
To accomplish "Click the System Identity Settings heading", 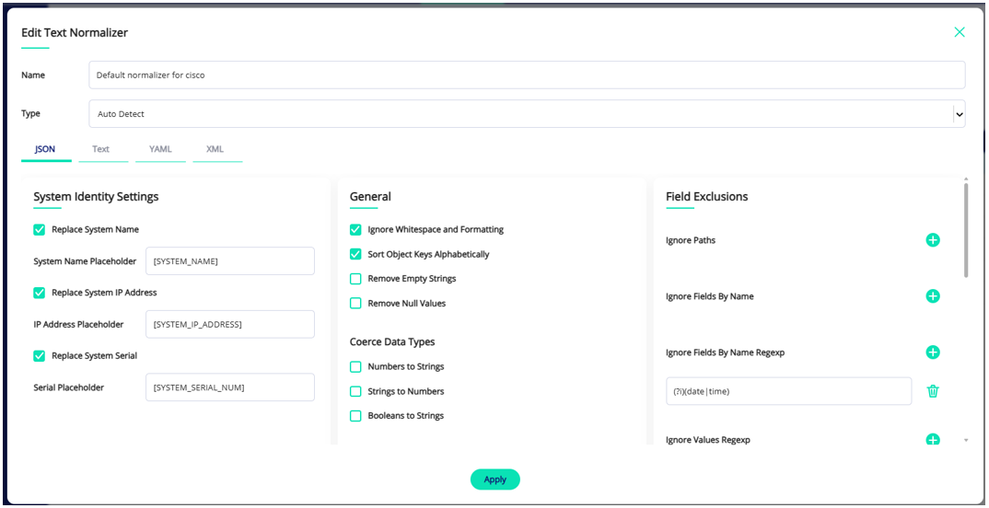I will pyautogui.click(x=96, y=197).
